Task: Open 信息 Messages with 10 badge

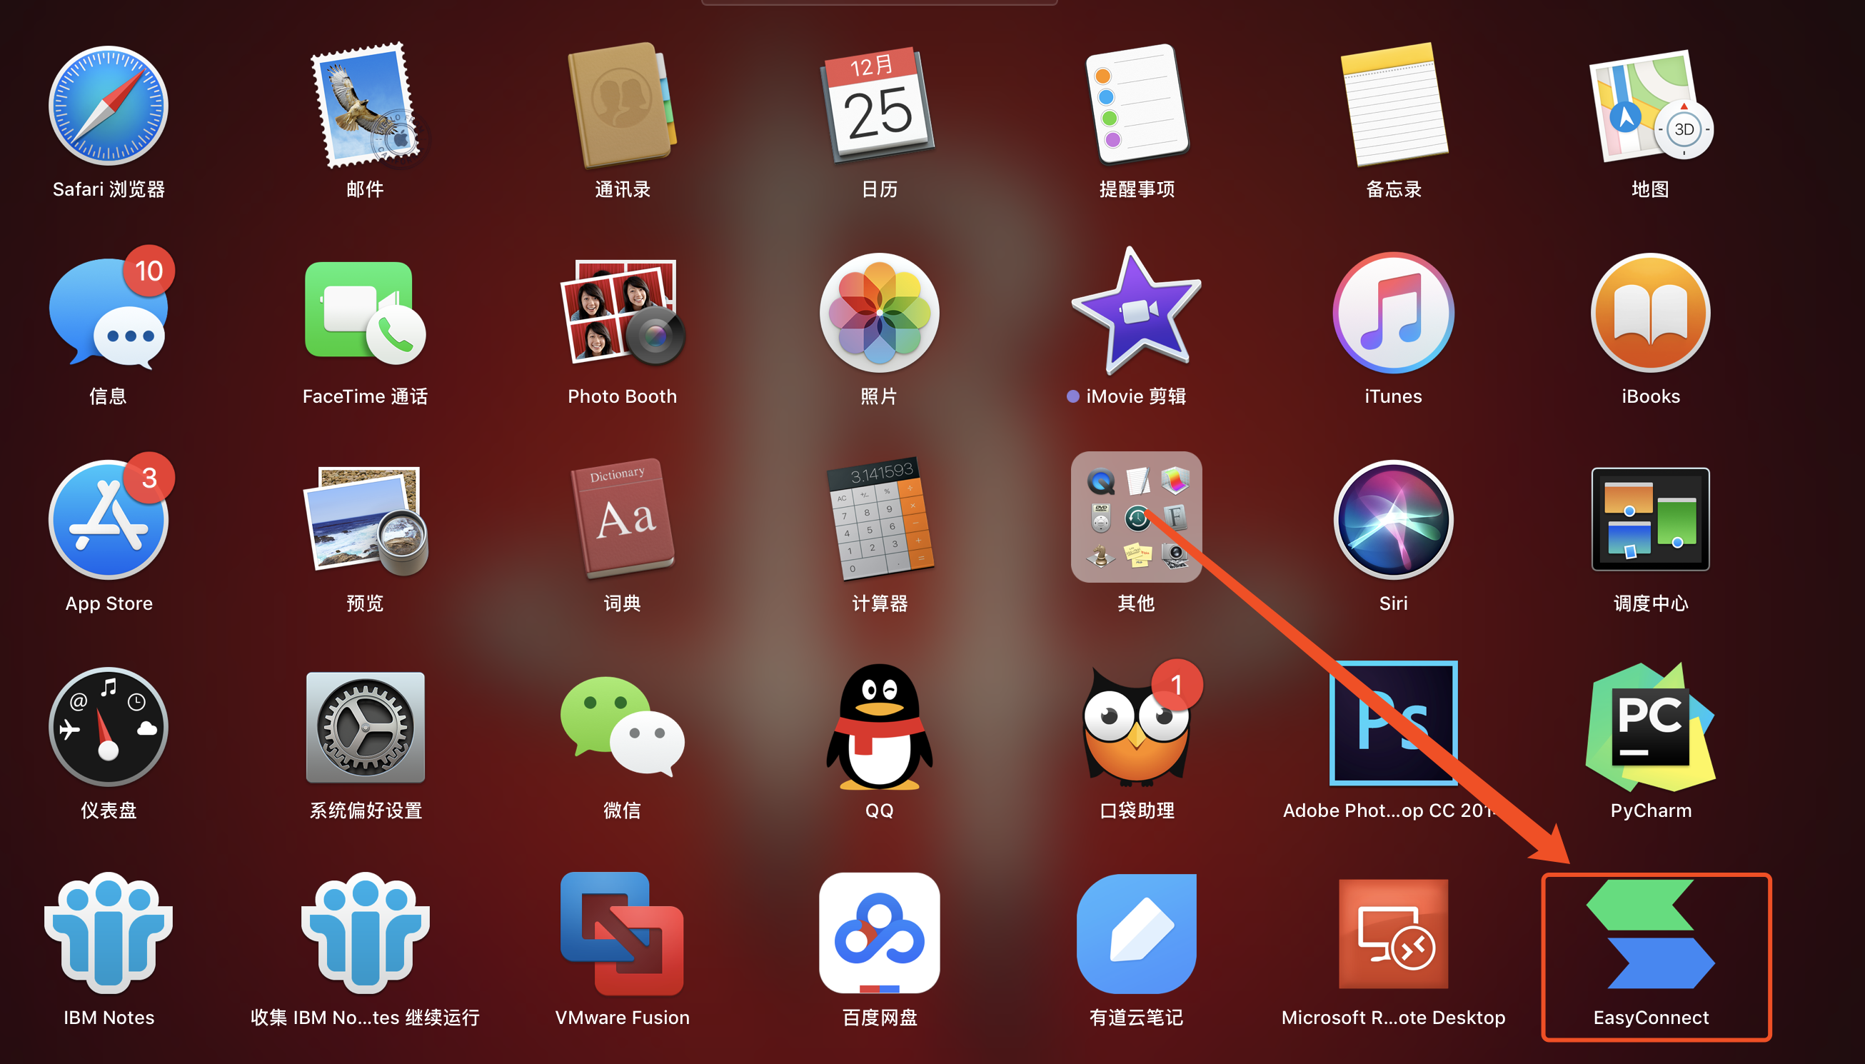Action: [x=108, y=312]
